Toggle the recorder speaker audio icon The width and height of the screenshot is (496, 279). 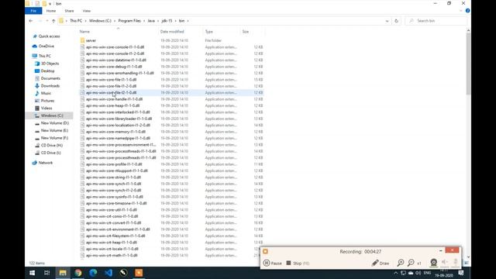444,262
